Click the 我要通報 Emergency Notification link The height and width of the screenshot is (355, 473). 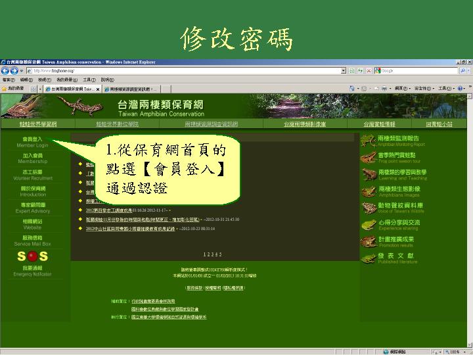pyautogui.click(x=32, y=271)
